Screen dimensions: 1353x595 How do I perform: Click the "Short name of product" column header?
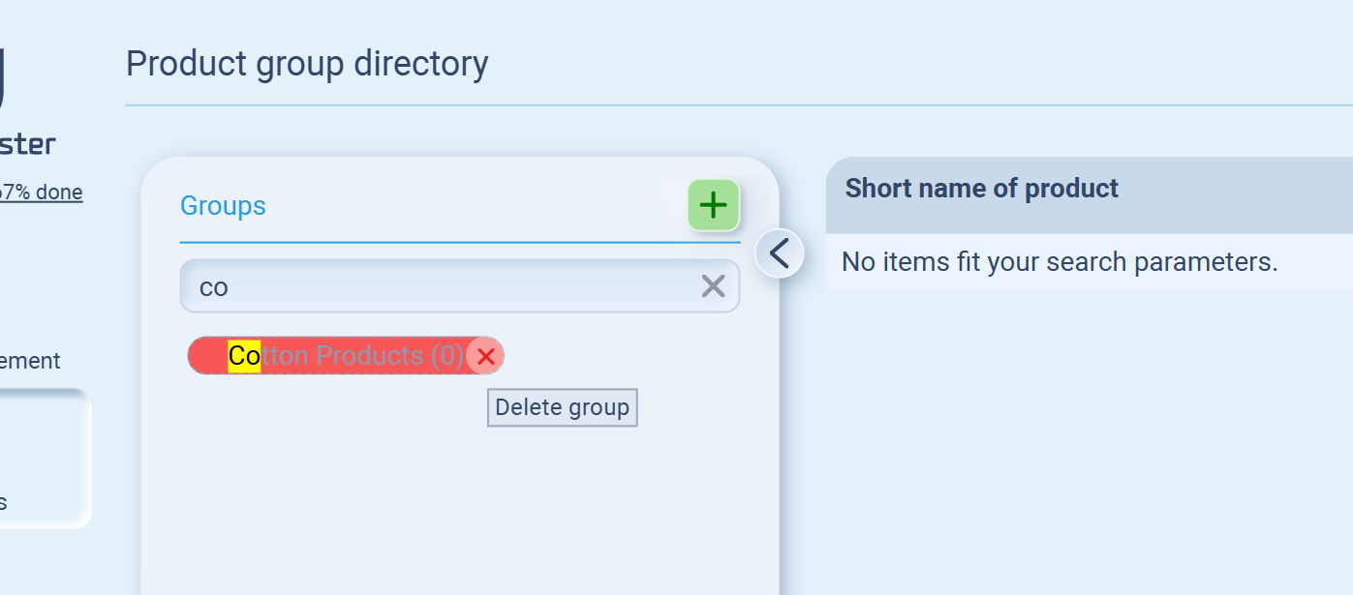tap(981, 188)
